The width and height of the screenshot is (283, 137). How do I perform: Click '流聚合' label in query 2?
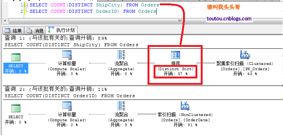(x=121, y=114)
